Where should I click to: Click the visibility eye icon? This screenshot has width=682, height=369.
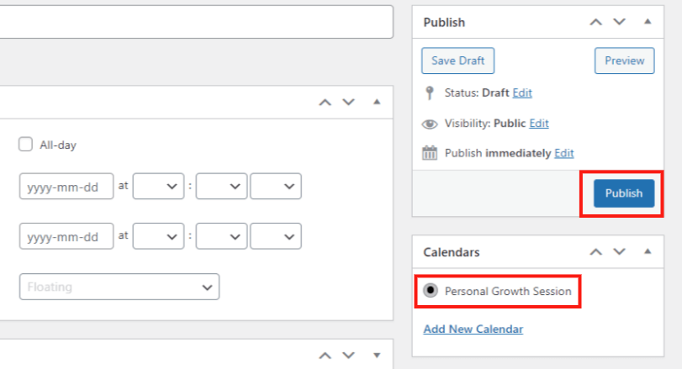[429, 124]
